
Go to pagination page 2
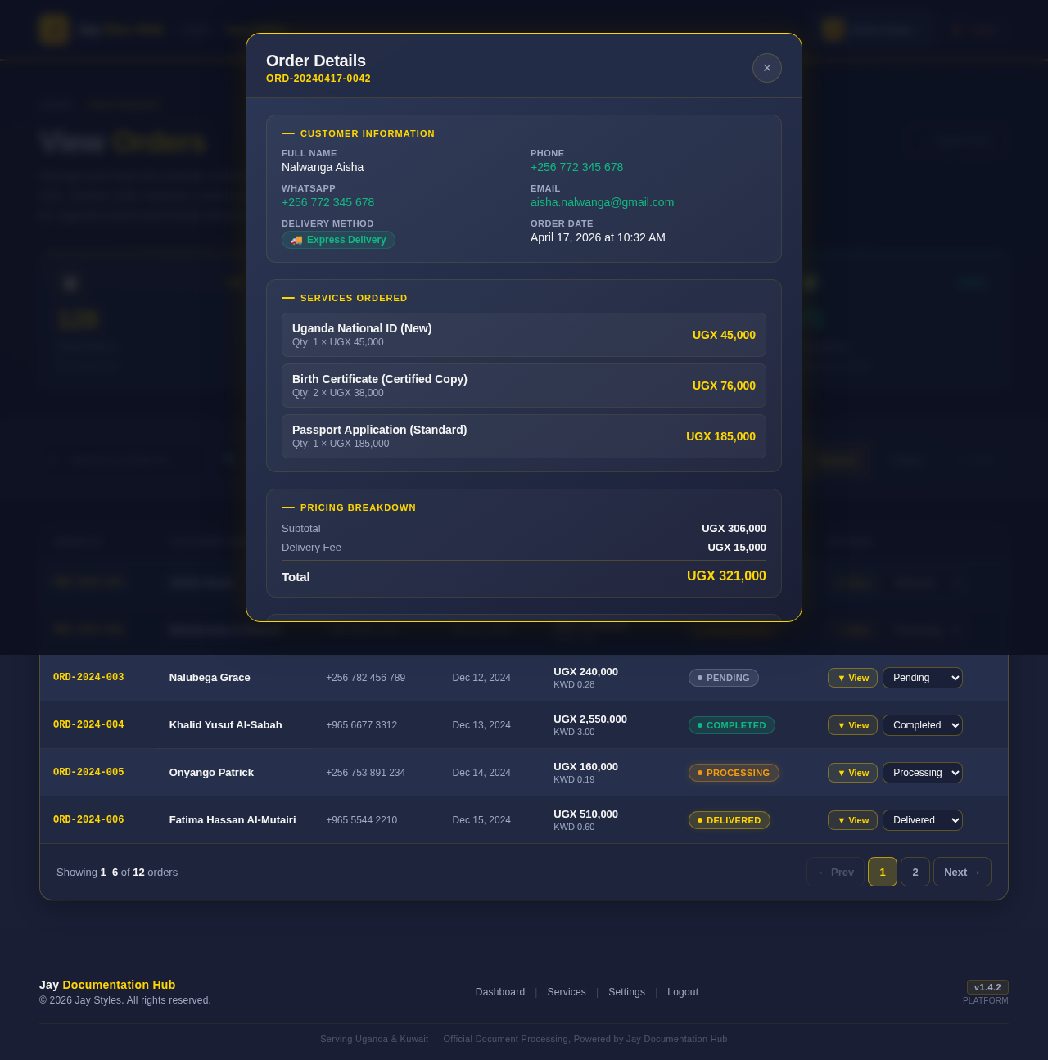tap(915, 872)
